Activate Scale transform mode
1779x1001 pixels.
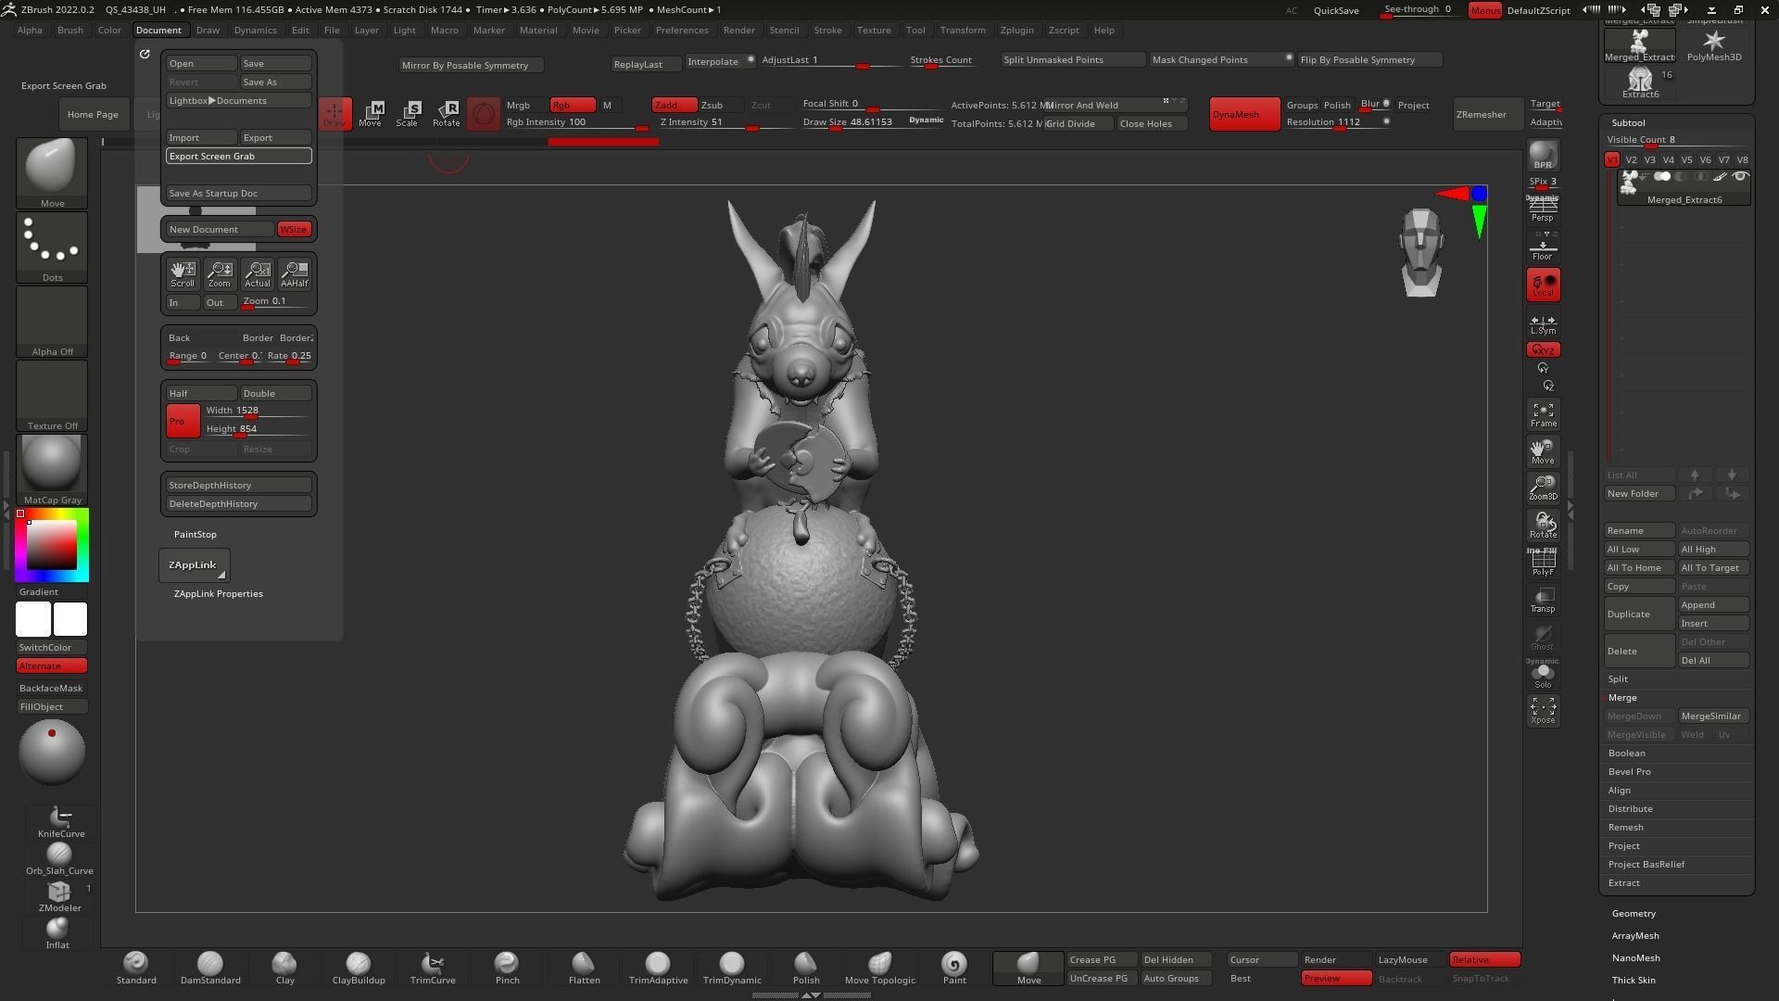tap(408, 114)
